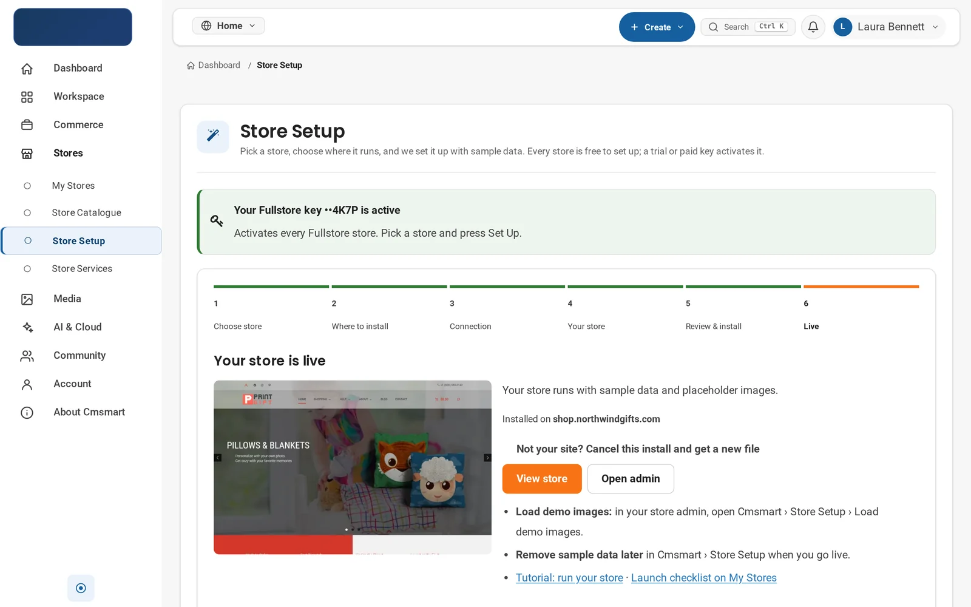971x607 pixels.
Task: Select My Stores submenu item
Action: coord(81,186)
